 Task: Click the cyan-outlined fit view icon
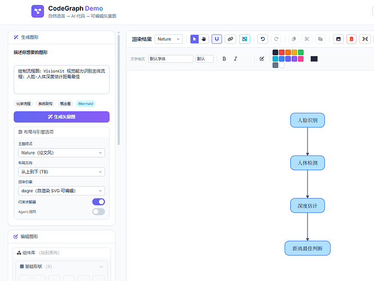(x=245, y=39)
